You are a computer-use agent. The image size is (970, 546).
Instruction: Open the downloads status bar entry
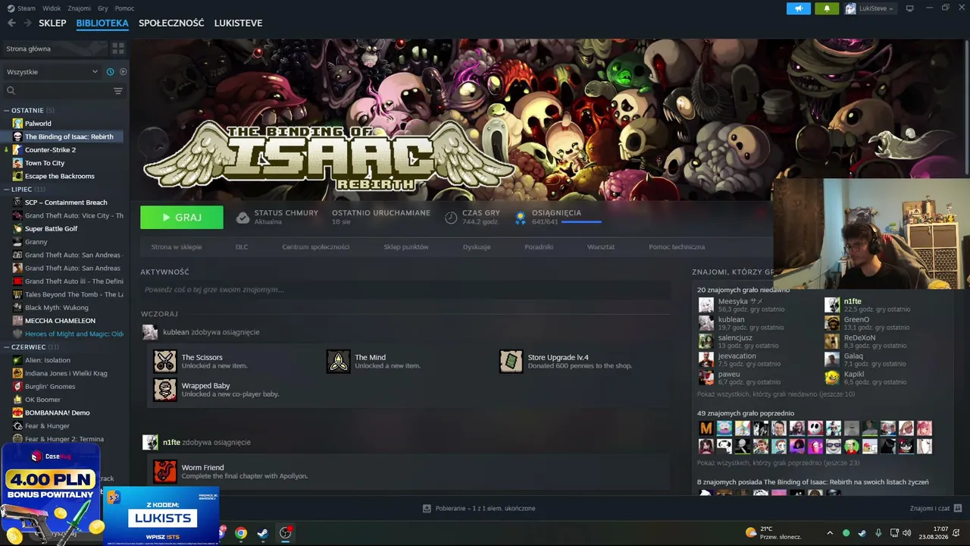[479, 508]
